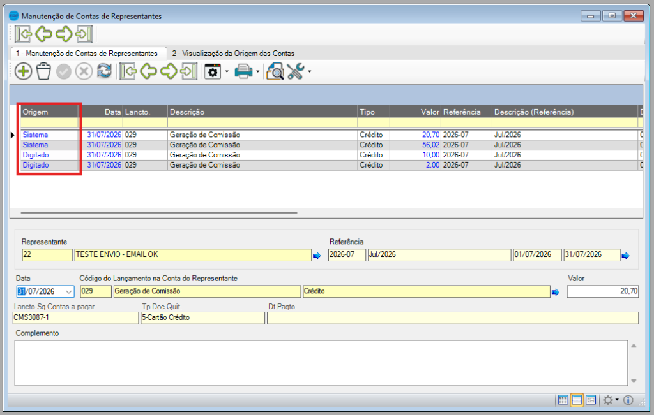Screen dimensions: 654x415
Task: Click the Complemento scroll down arrow
Action: (x=634, y=381)
